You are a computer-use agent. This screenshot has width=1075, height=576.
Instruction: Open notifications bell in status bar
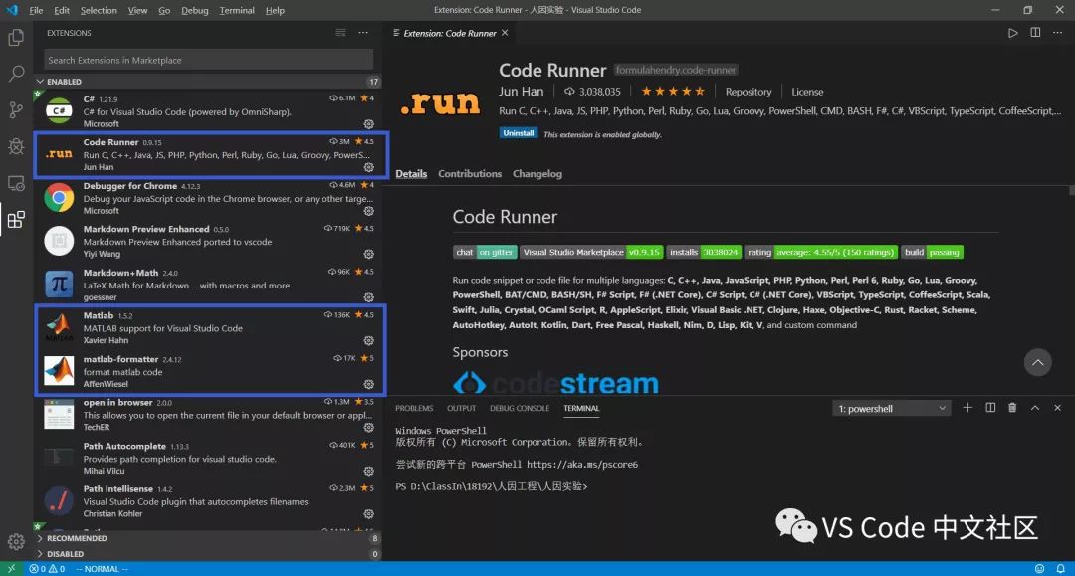(1061, 568)
